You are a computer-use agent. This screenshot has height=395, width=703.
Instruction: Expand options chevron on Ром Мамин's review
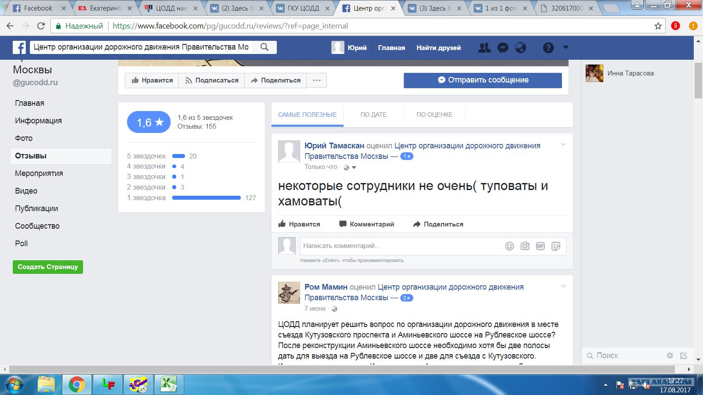pos(563,286)
